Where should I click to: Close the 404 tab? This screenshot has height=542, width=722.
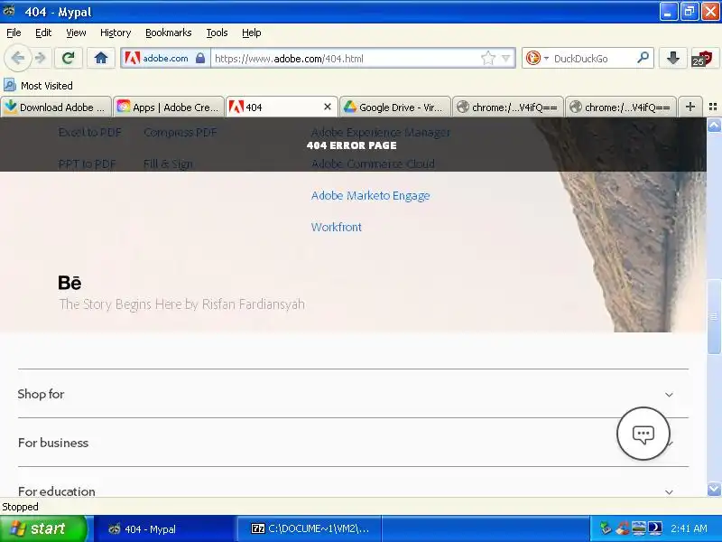coord(328,107)
